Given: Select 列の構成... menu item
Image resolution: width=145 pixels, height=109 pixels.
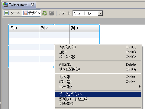Looking at the screenshot, I should click(98, 104).
